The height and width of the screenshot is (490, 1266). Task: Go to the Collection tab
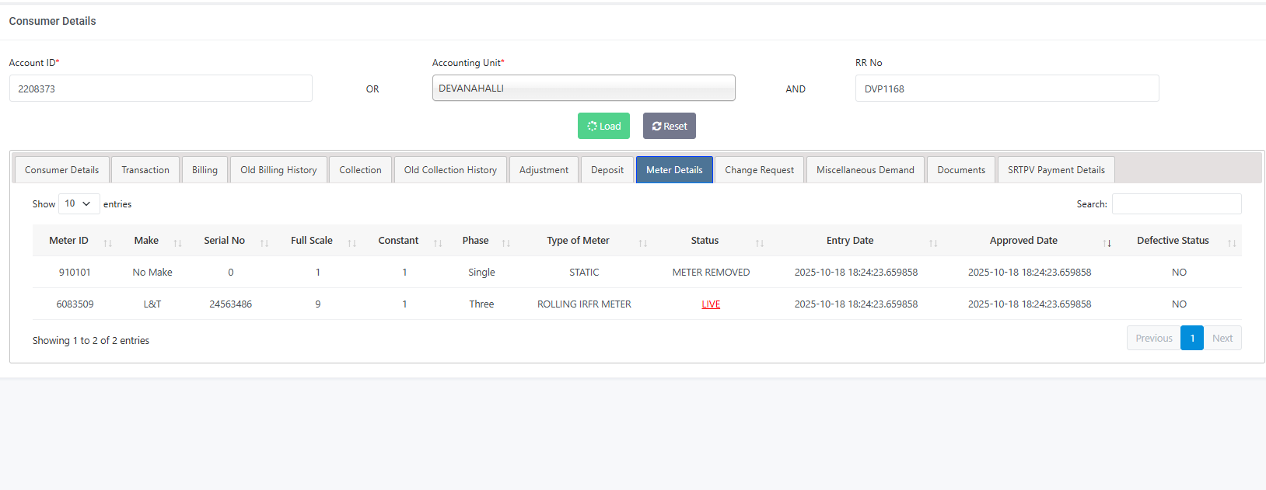click(360, 170)
